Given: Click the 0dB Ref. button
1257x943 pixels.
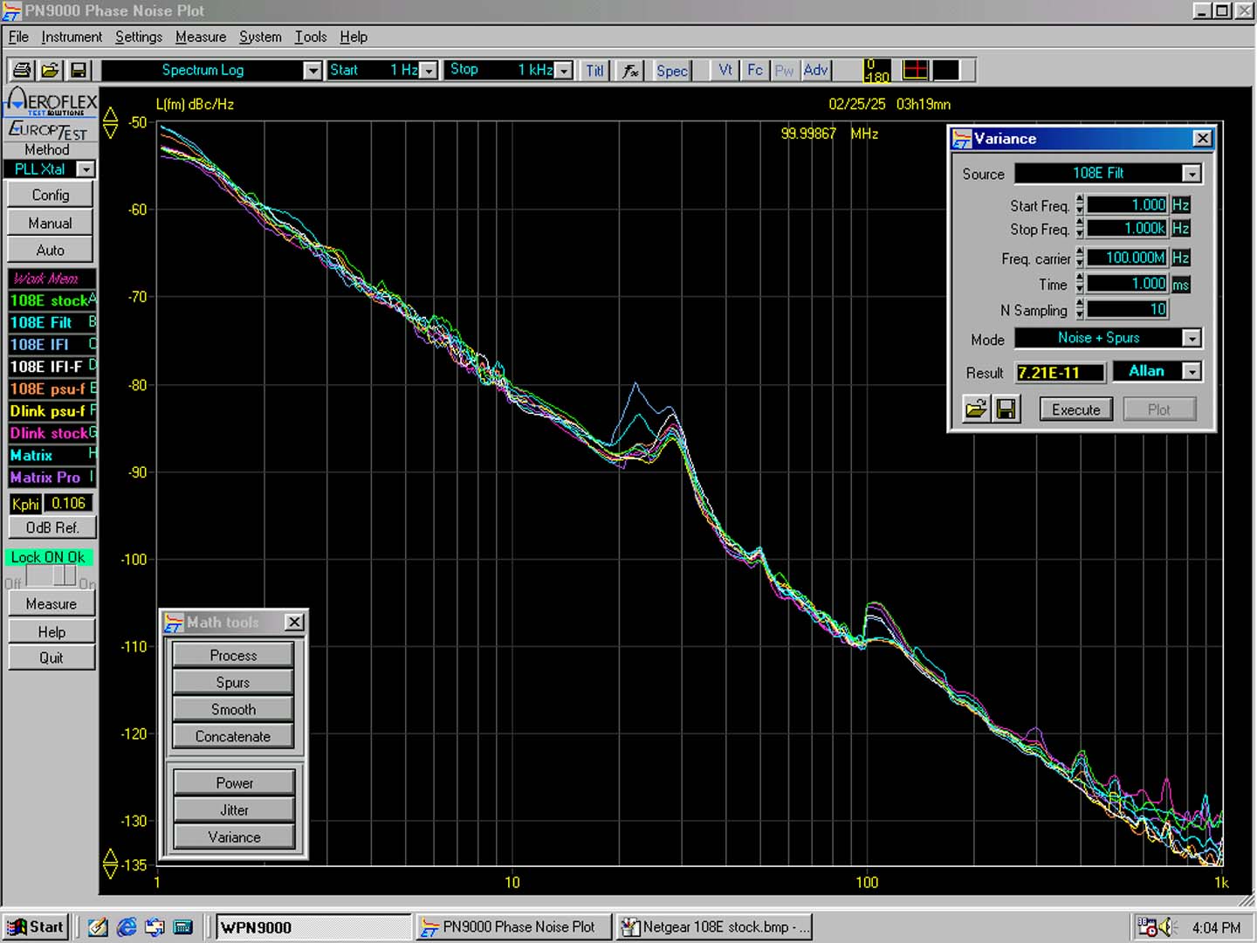Looking at the screenshot, I should click(52, 527).
